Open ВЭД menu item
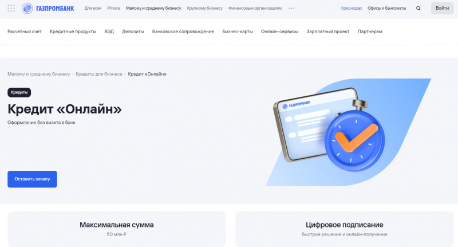458x247 pixels. coord(109,32)
